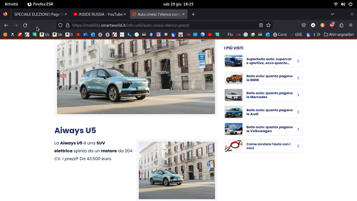Open the Firefox View pinned icon
Screen dimensions: 357x201
coord(5,14)
